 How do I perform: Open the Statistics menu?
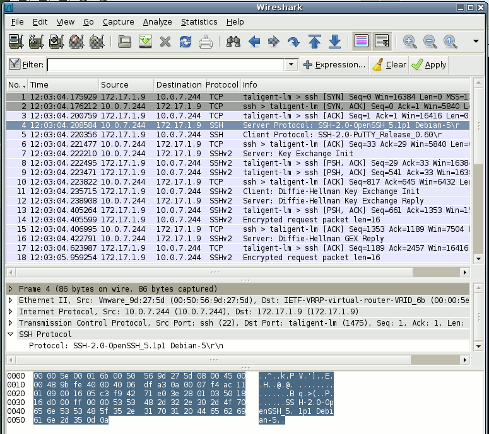pyautogui.click(x=199, y=22)
